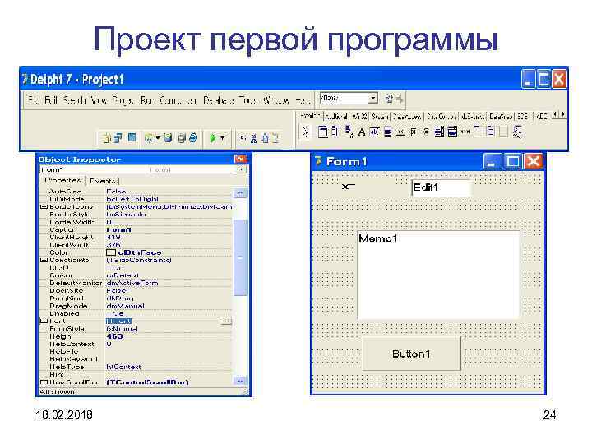Click the Edit1 field on Form1
The width and height of the screenshot is (592, 444).
pos(441,187)
